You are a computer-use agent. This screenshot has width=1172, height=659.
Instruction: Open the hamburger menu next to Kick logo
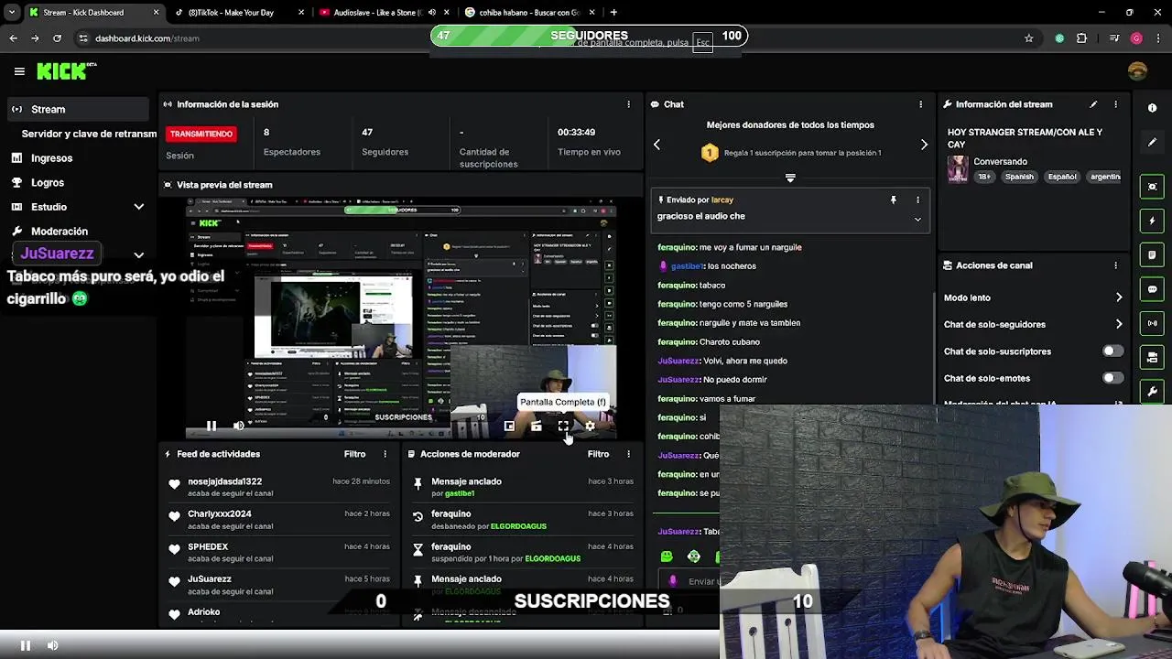click(x=19, y=71)
